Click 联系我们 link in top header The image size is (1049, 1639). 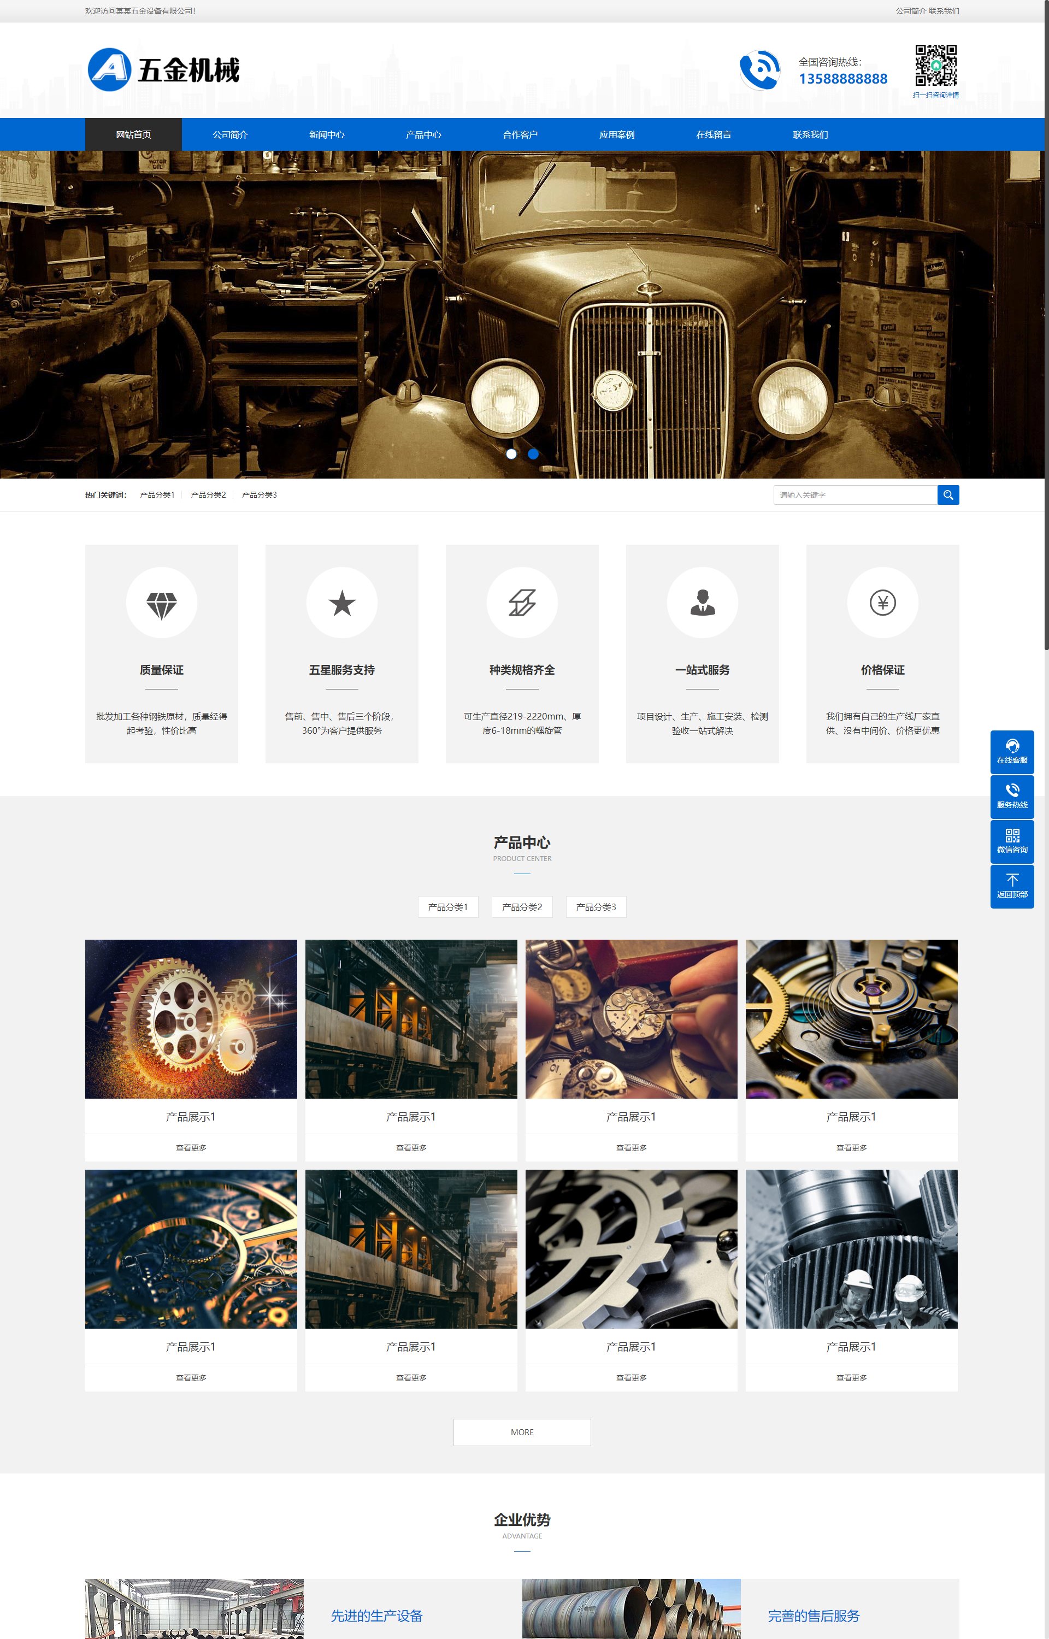click(x=944, y=11)
